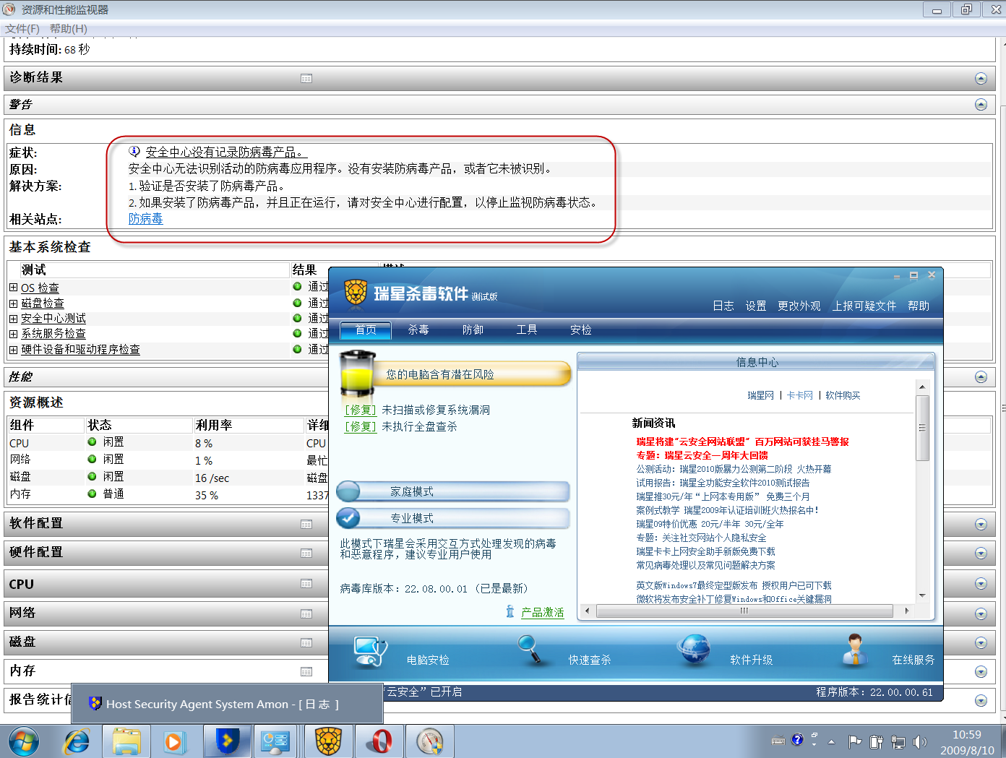Open Windows Start menu orb
This screenshot has width=1006, height=758.
click(x=24, y=741)
